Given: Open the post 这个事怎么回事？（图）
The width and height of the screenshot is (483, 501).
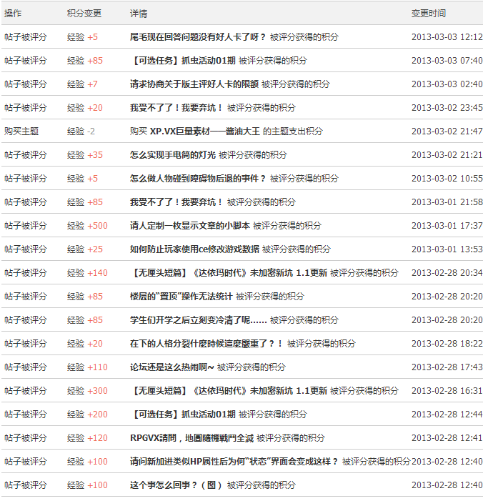Looking at the screenshot, I should click(x=176, y=485).
